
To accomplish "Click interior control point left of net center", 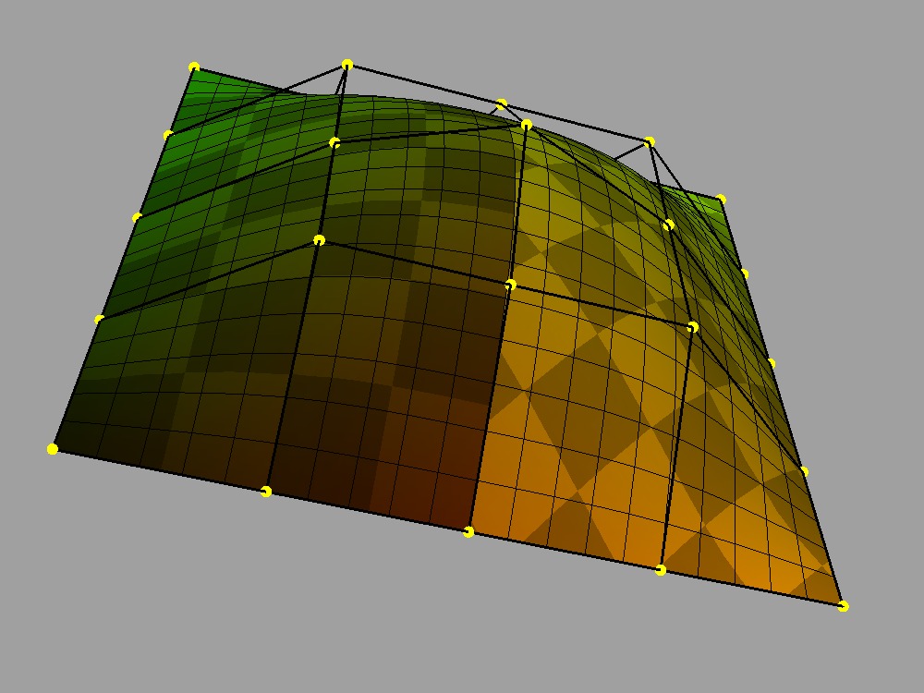I will click(x=319, y=240).
